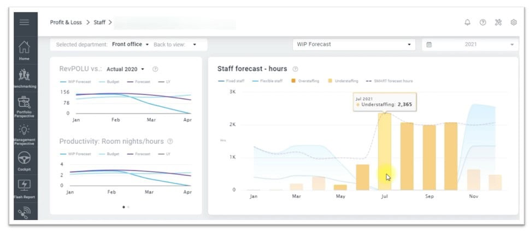Toggle Understaffing legend series
529x231 pixels.
tap(343, 81)
